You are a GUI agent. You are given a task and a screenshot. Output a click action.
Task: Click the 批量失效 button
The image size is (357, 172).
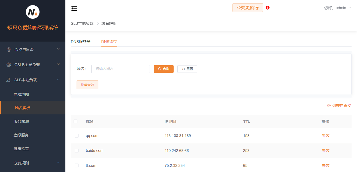coord(87,85)
